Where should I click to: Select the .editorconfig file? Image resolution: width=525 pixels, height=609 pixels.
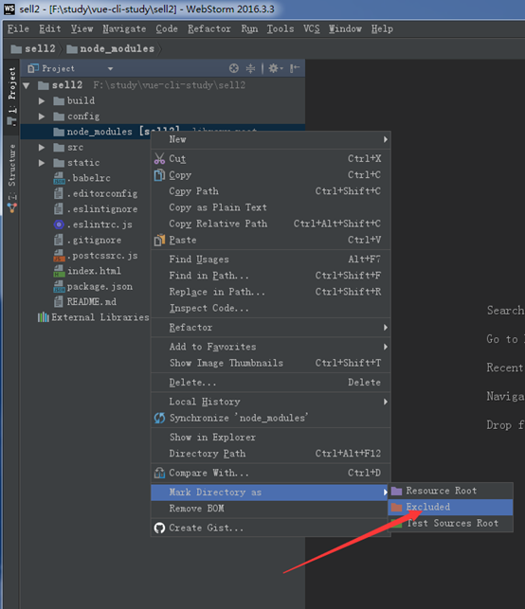(x=102, y=193)
